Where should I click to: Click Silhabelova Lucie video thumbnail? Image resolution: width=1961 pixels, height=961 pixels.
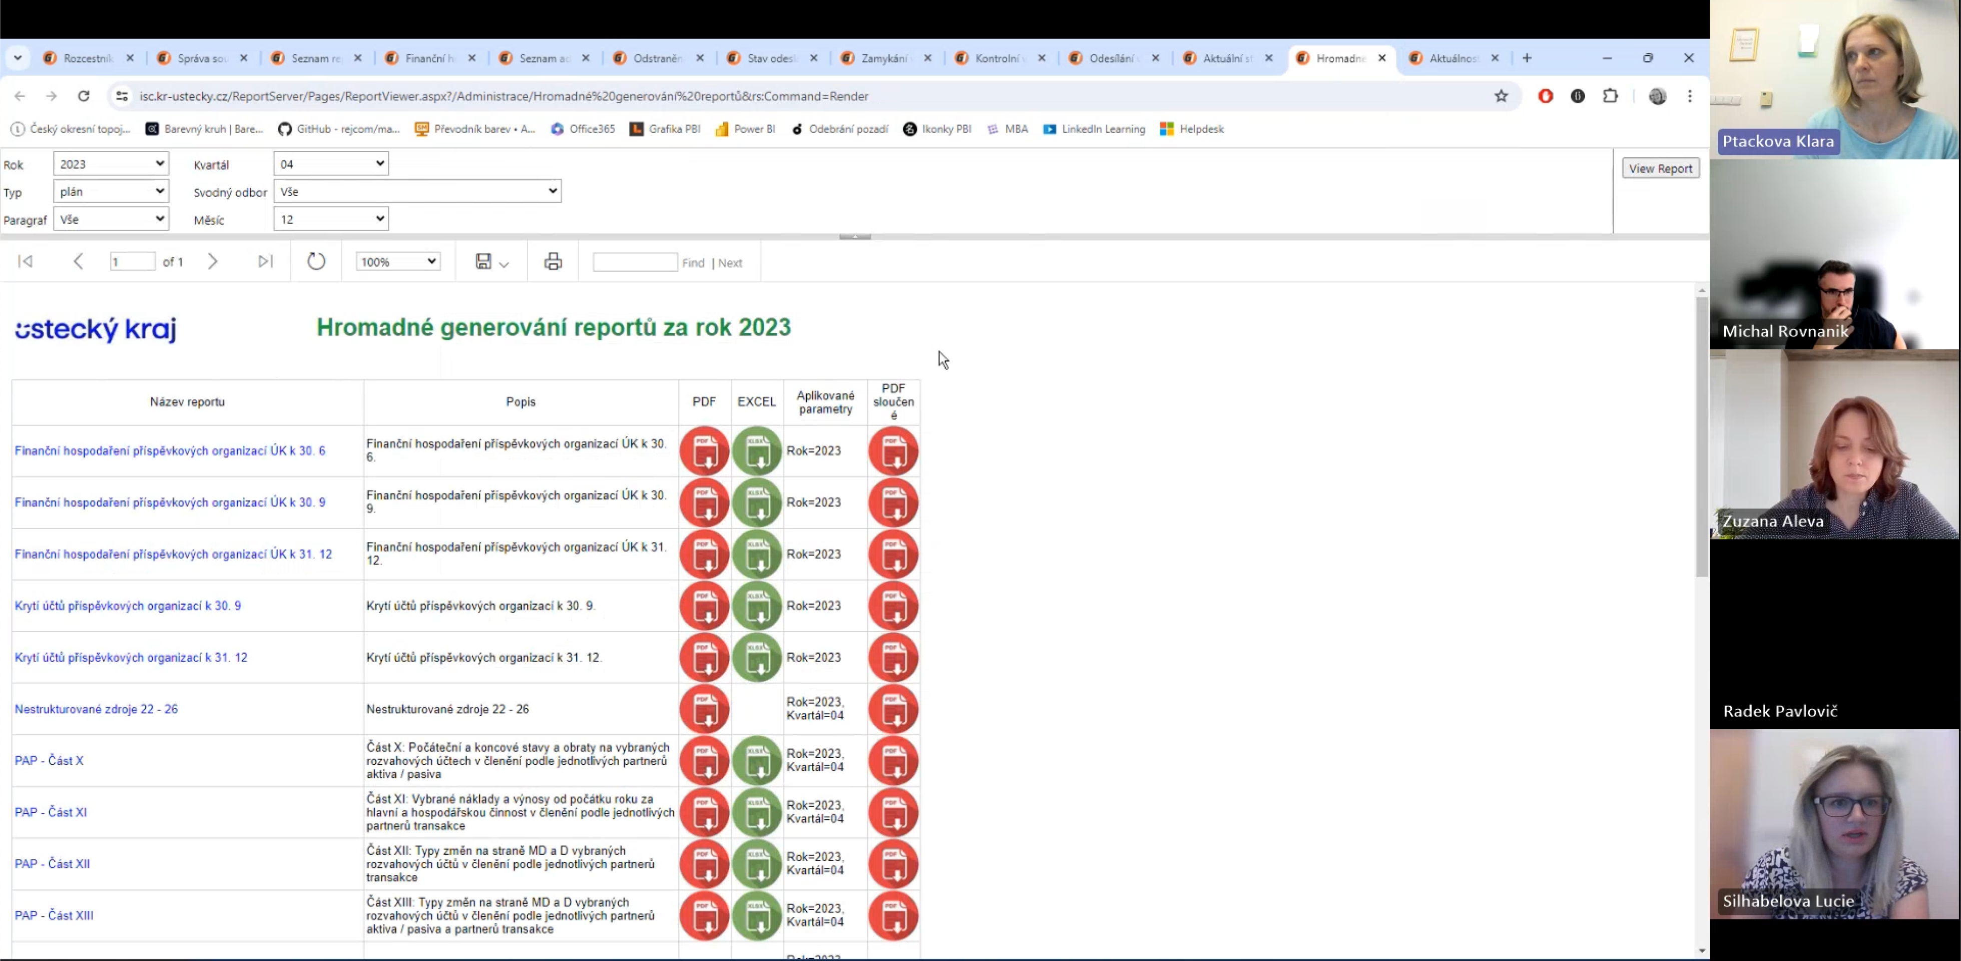click(1835, 824)
